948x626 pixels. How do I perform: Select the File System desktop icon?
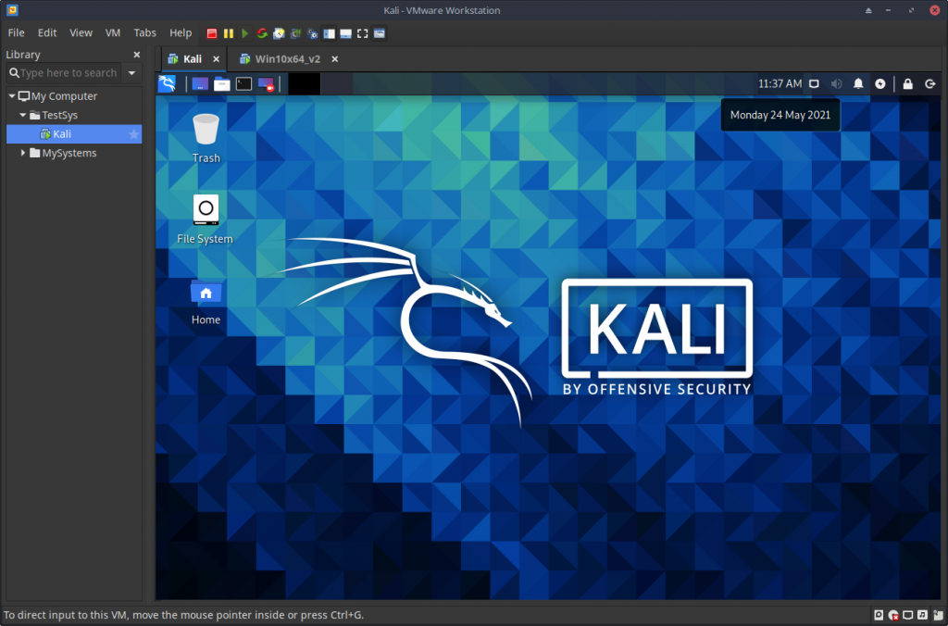[205, 219]
